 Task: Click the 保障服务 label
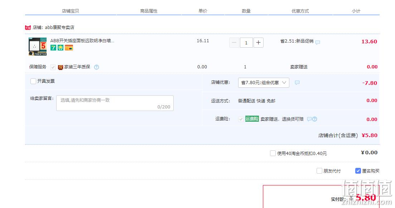(38, 67)
